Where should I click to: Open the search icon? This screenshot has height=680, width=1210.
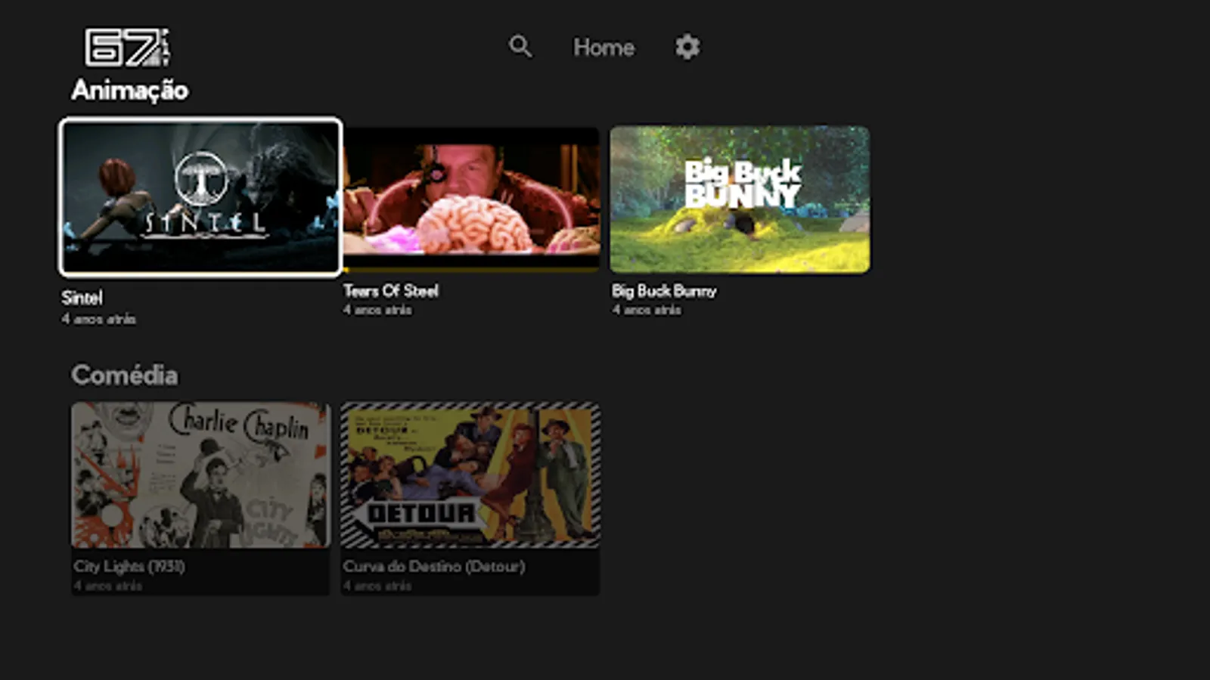(520, 47)
